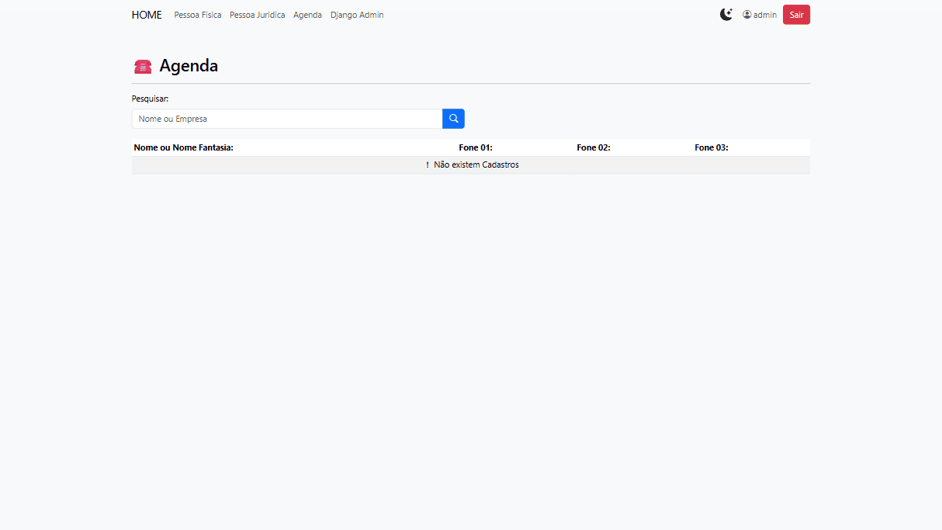Open the Pessoa Física menu item

pos(198,15)
